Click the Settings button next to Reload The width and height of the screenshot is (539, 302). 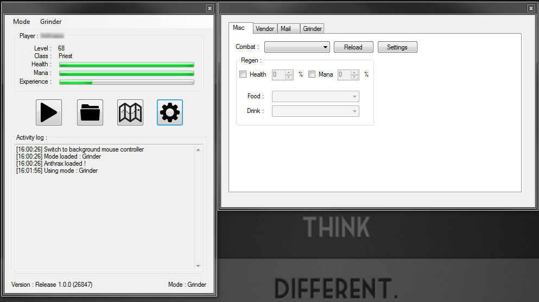point(397,47)
